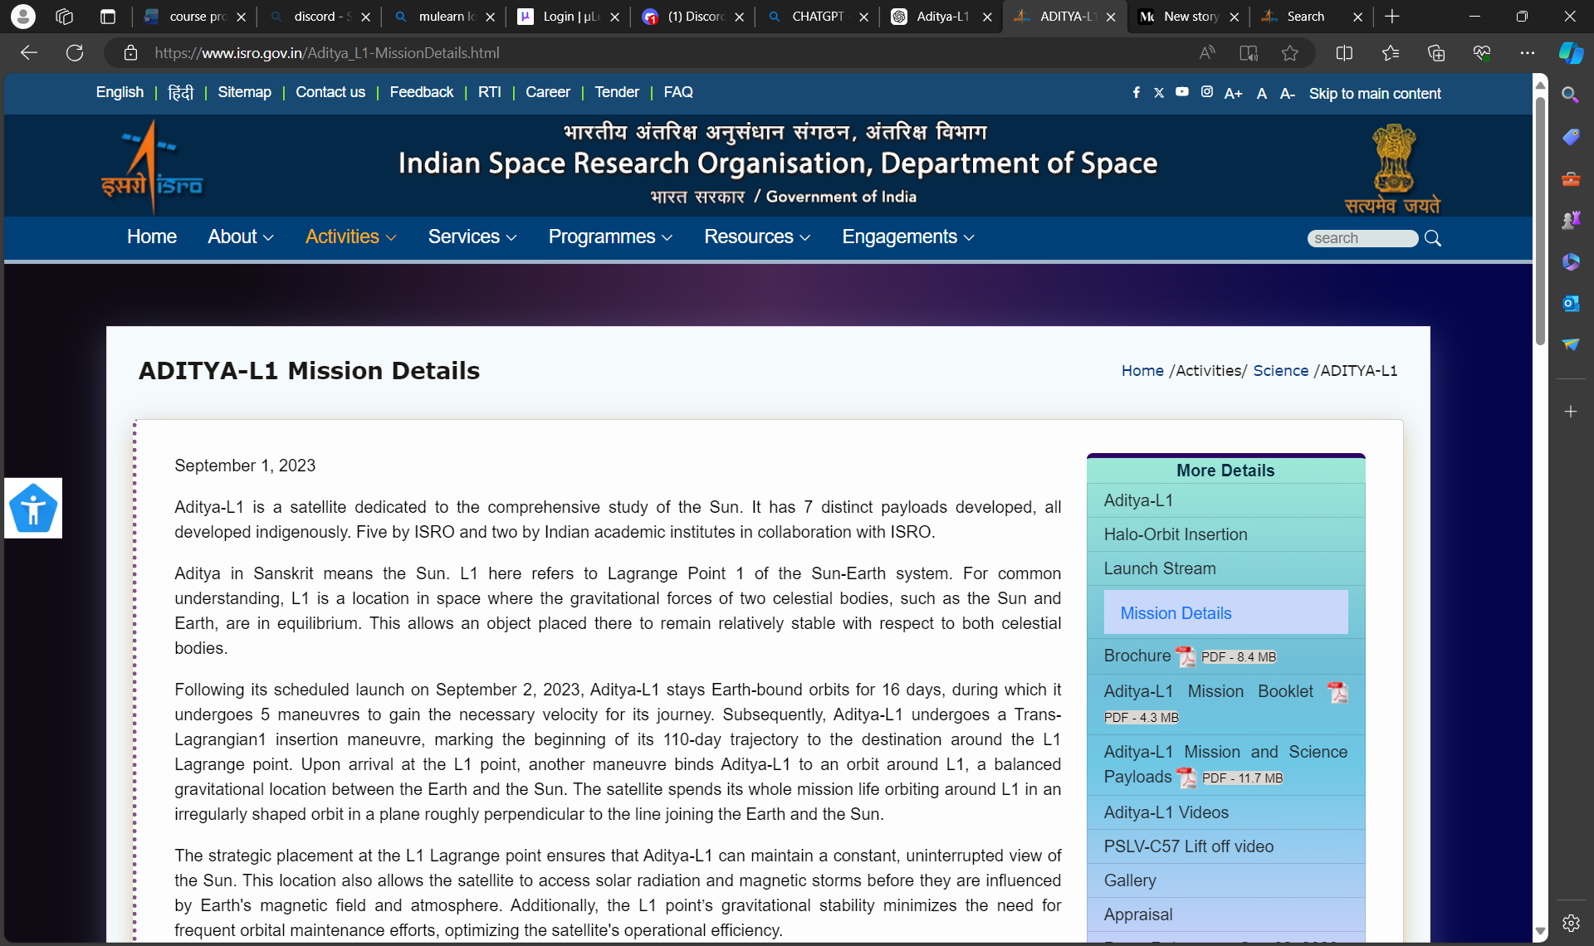The width and height of the screenshot is (1594, 946).
Task: Open the FAQ link
Action: (x=678, y=92)
